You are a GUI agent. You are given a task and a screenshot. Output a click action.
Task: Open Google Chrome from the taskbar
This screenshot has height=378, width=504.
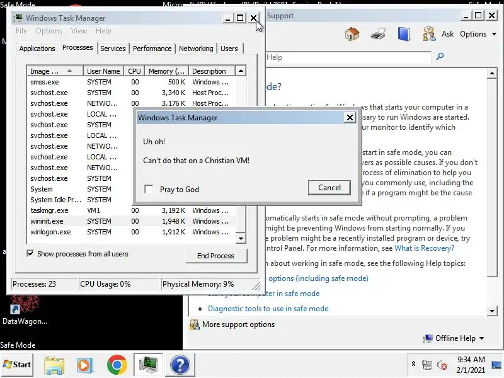pyautogui.click(x=117, y=365)
